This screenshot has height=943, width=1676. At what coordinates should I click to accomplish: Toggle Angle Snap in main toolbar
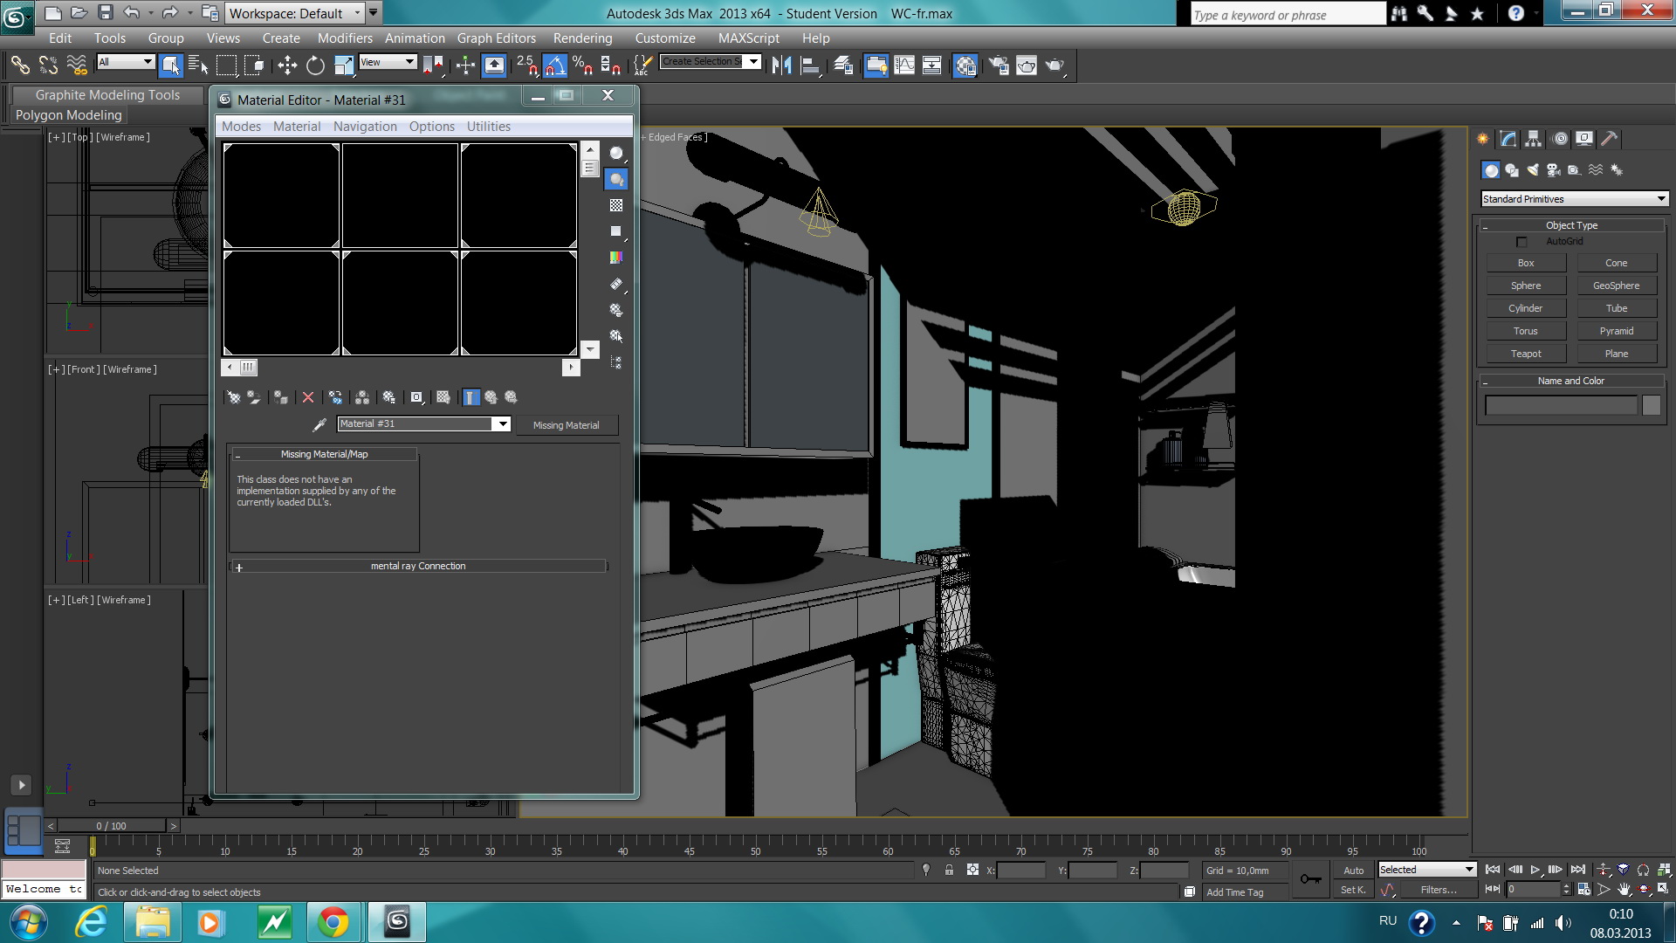[x=554, y=65]
